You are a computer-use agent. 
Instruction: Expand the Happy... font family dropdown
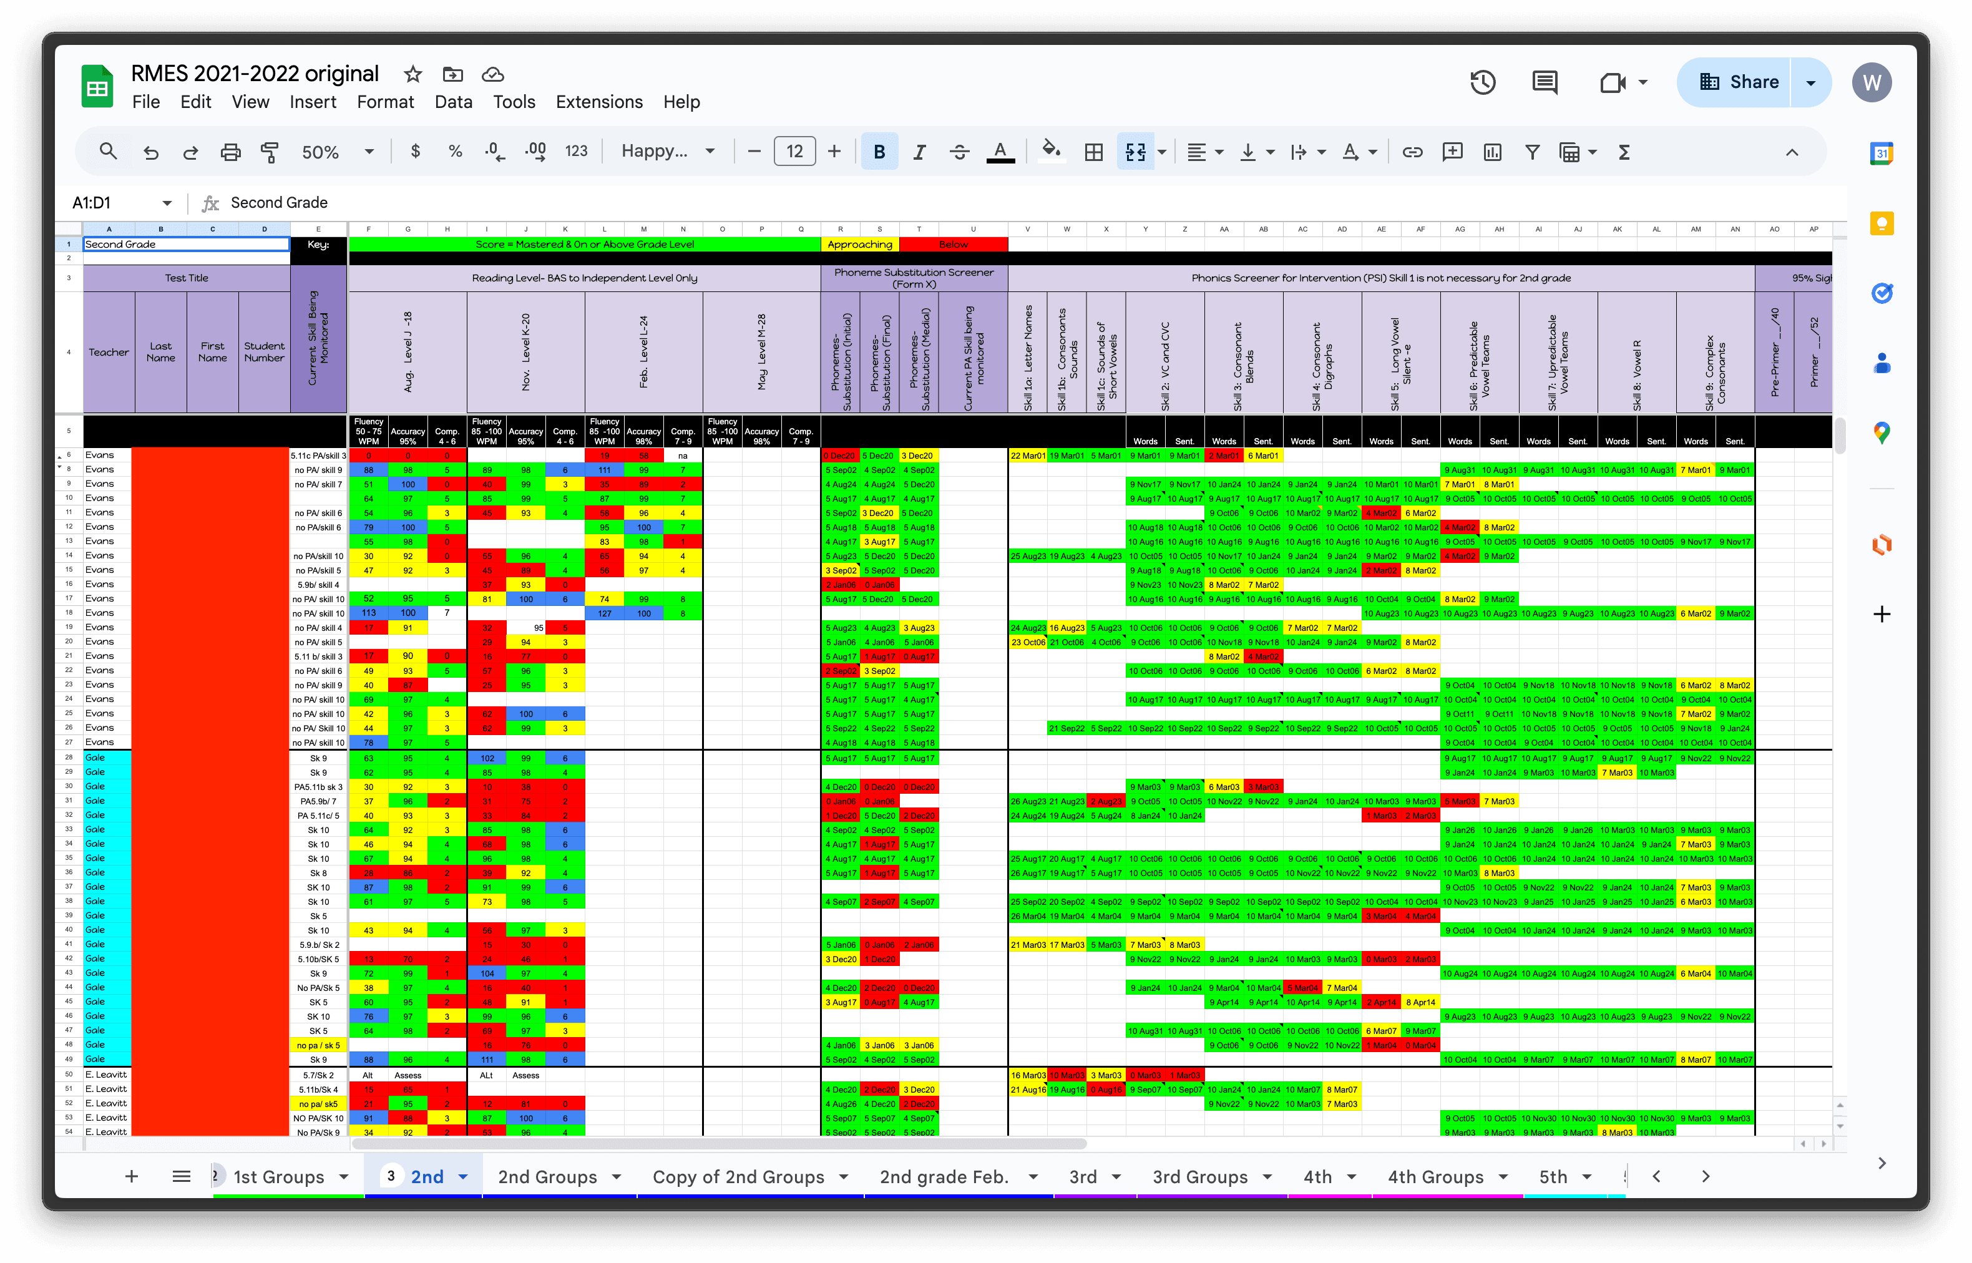pos(668,152)
